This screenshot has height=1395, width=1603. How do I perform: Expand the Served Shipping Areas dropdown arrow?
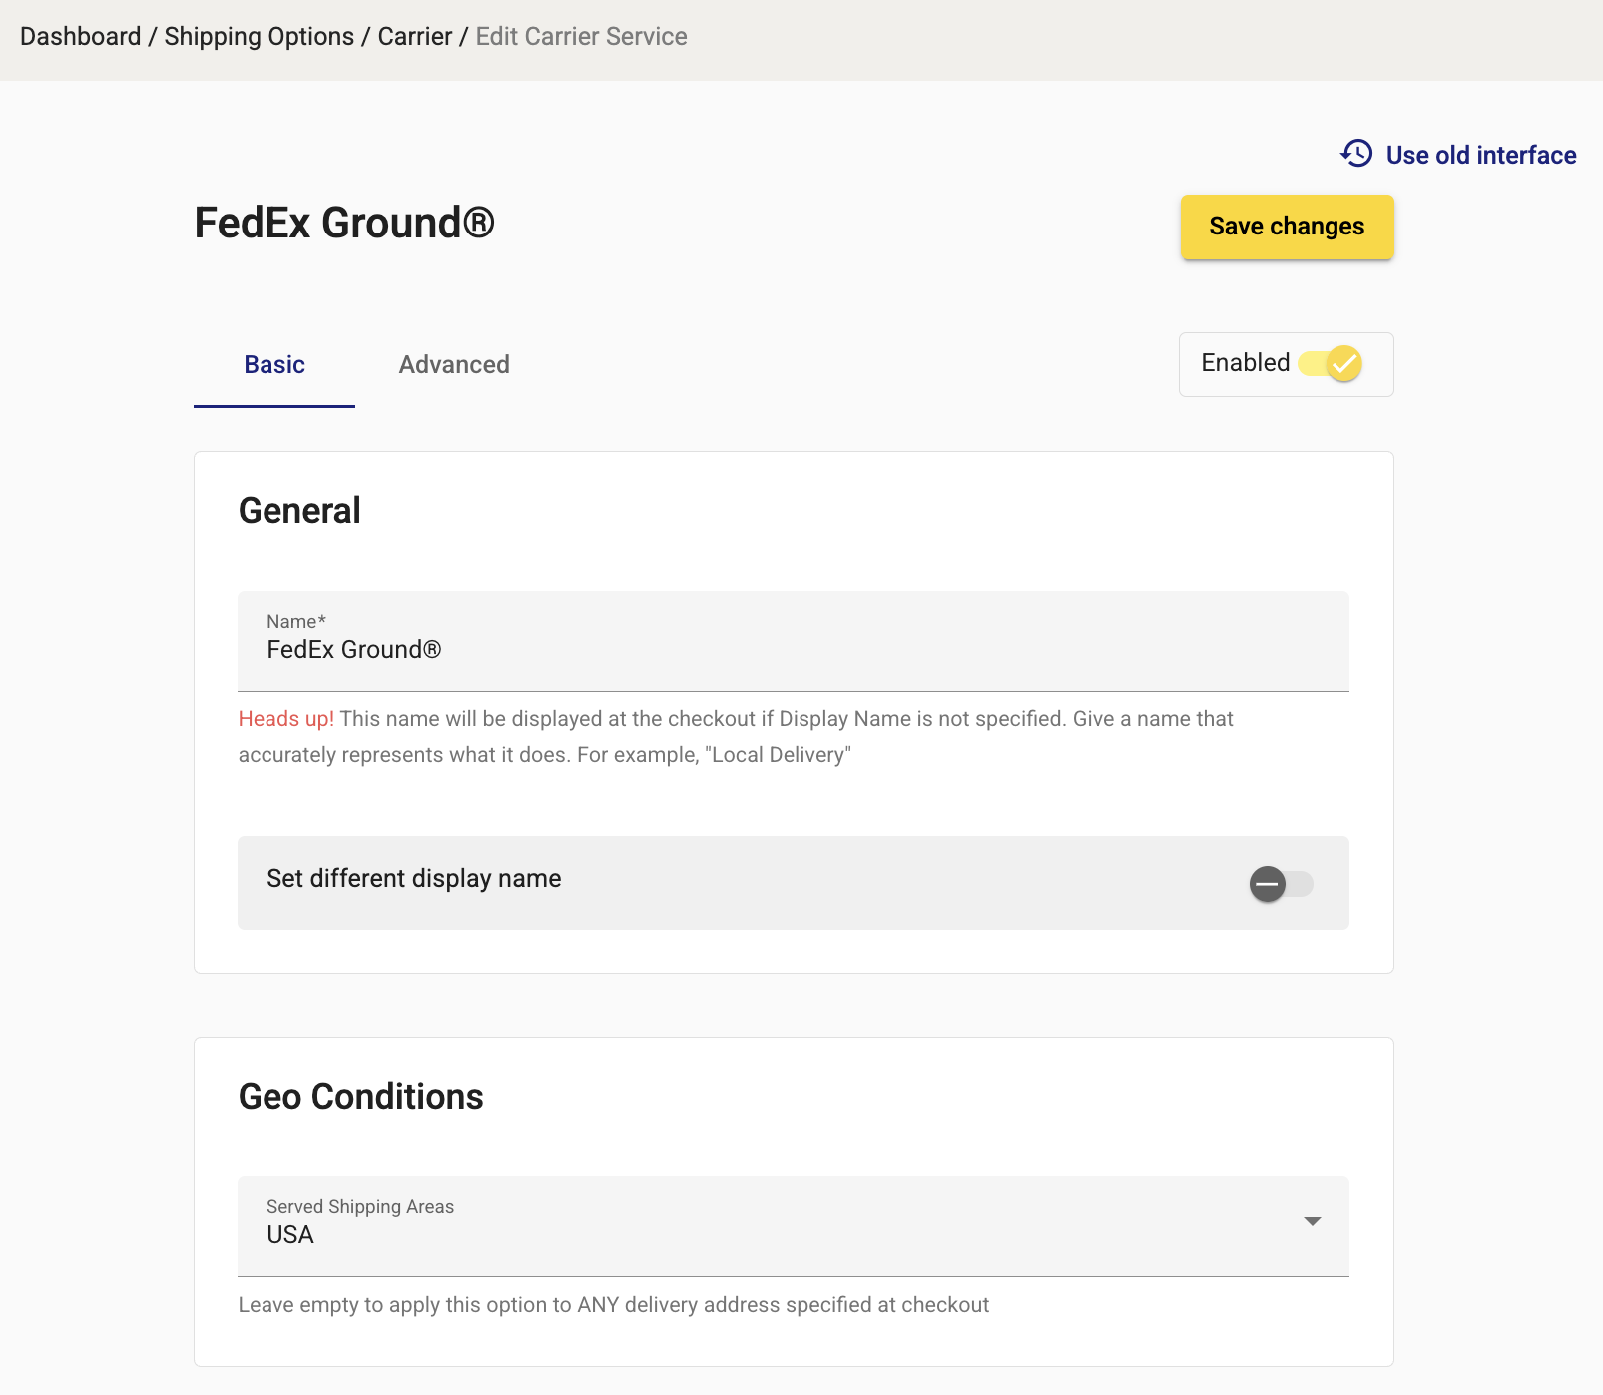(x=1313, y=1221)
